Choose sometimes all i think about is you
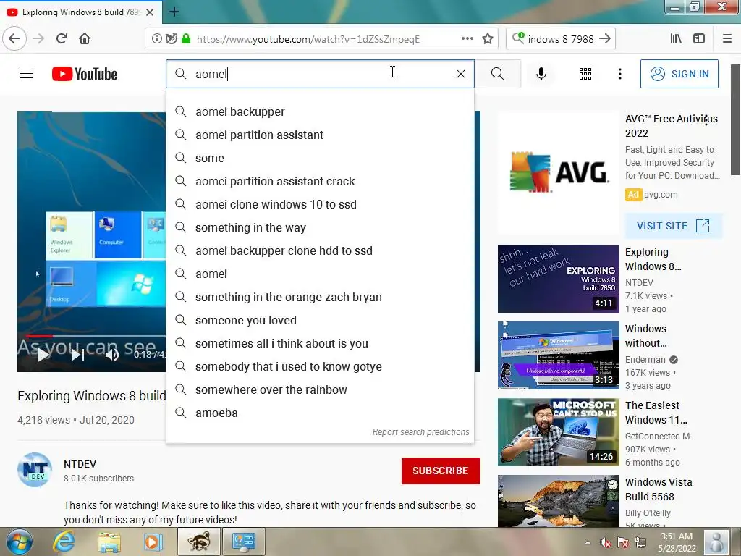 point(320,343)
